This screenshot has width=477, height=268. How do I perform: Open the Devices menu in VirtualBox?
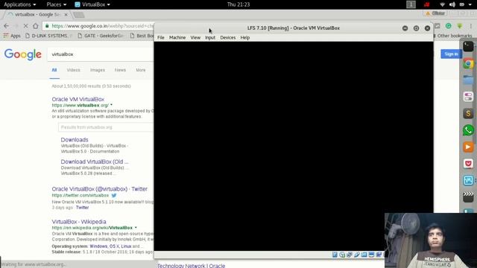point(228,38)
